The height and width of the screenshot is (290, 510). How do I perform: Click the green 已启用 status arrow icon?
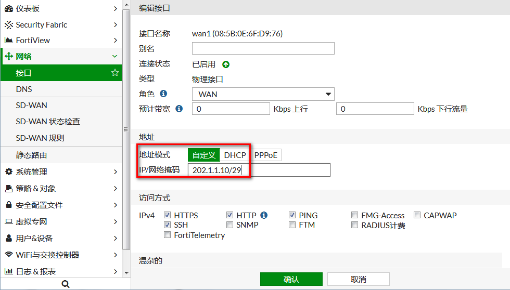(x=226, y=64)
